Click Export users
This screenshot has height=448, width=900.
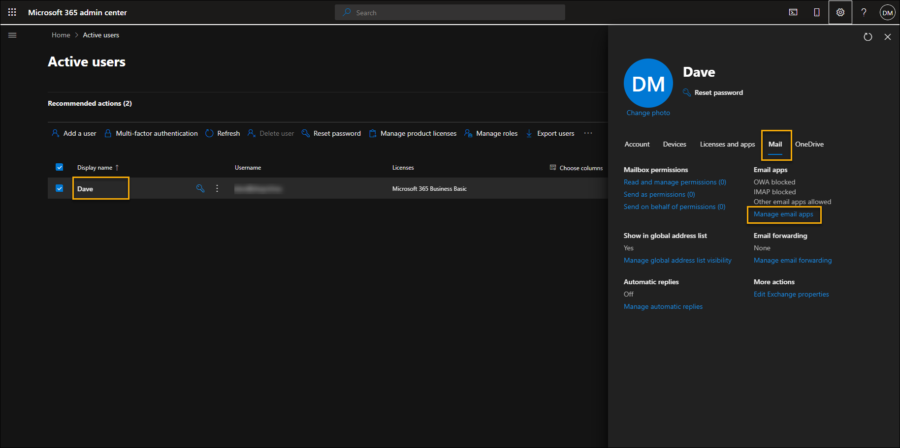[550, 133]
